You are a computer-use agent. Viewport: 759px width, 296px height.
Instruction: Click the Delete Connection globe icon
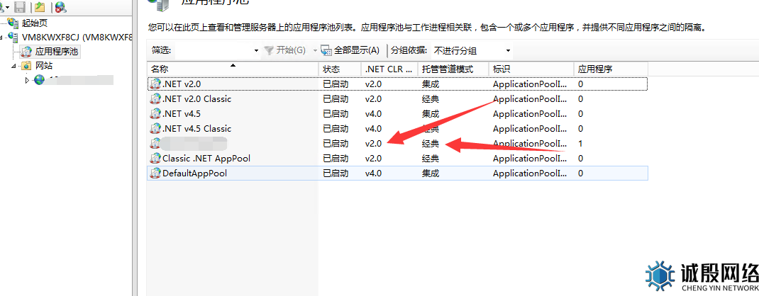60,6
